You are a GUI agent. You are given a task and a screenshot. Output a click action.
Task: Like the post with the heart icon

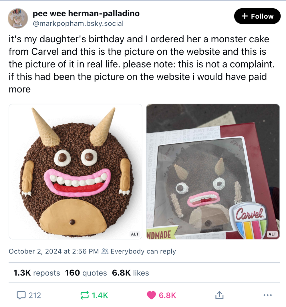[x=152, y=295]
